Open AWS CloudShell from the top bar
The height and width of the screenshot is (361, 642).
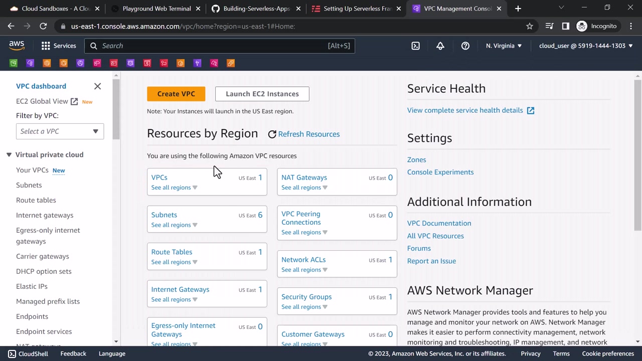415,46
